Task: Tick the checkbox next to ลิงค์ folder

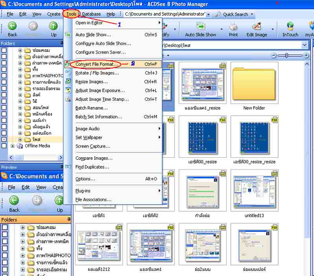Action: point(4,95)
